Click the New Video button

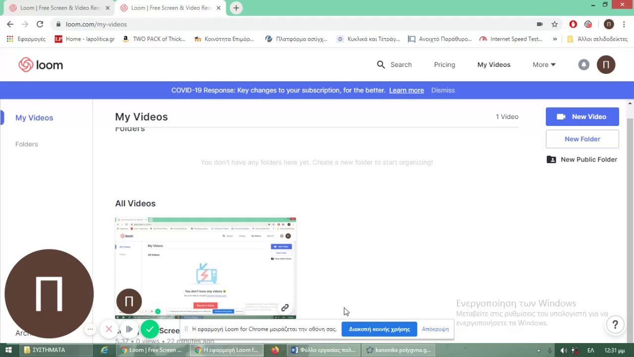(x=582, y=117)
